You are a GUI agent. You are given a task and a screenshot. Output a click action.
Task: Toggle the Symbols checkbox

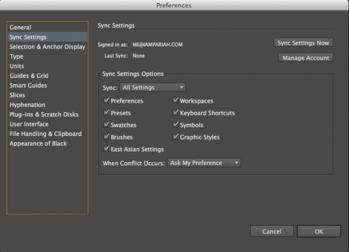coord(176,125)
